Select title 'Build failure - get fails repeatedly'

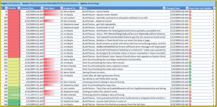click(x=99, y=24)
